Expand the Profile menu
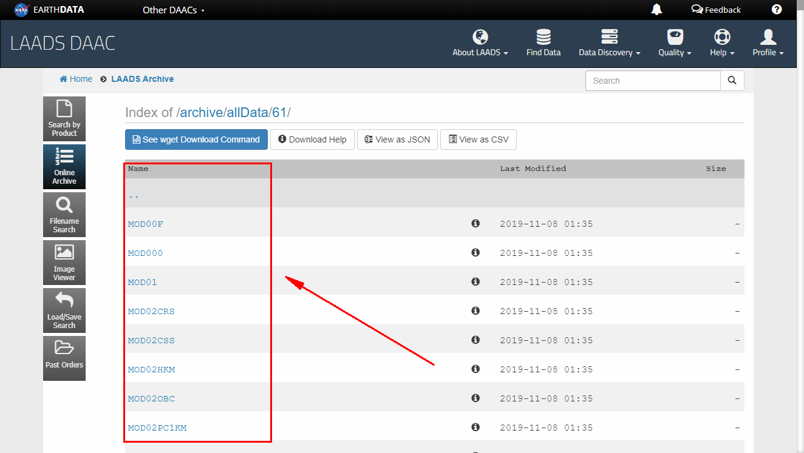This screenshot has width=804, height=453. (x=768, y=44)
